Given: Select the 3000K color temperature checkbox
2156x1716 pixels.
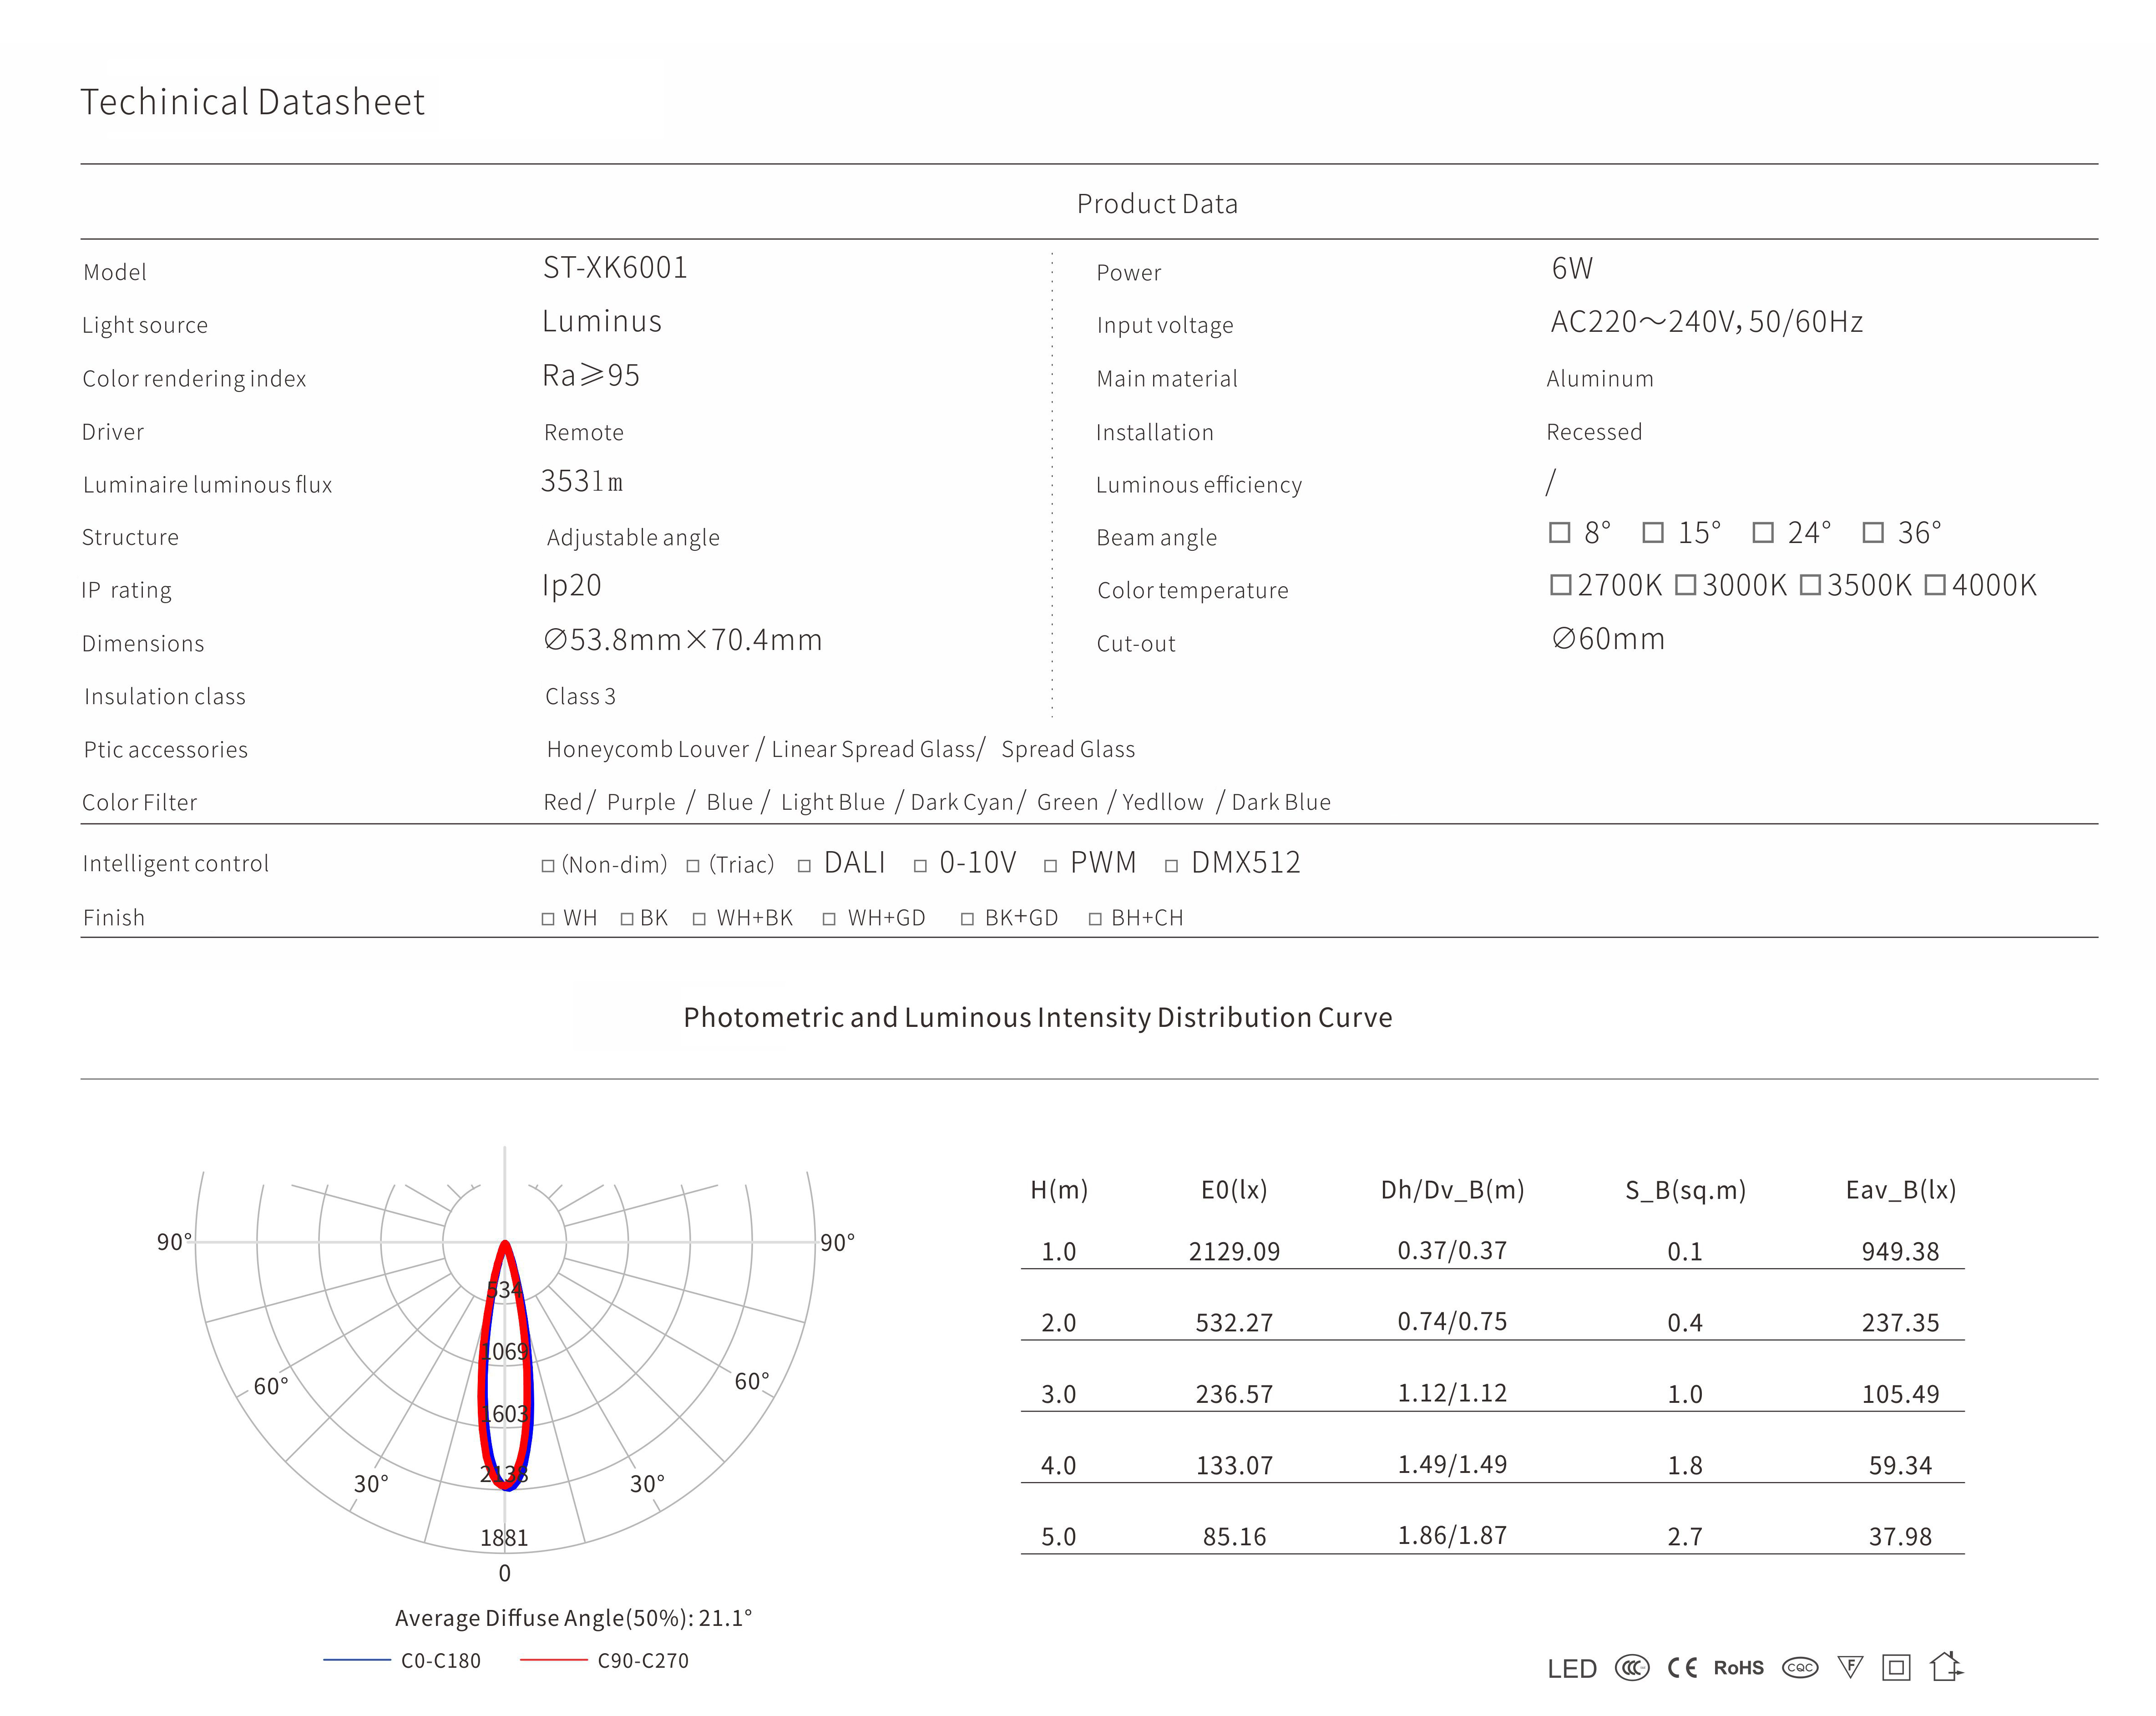Looking at the screenshot, I should [x=1686, y=585].
